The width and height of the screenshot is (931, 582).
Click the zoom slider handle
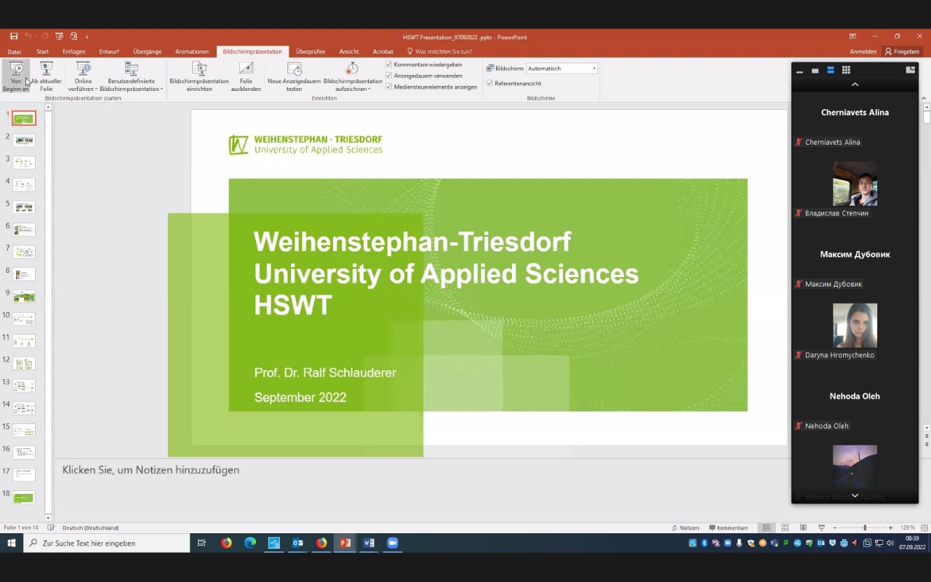click(865, 527)
